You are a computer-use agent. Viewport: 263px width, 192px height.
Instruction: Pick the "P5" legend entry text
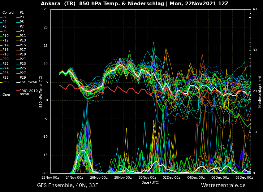coord(22,22)
